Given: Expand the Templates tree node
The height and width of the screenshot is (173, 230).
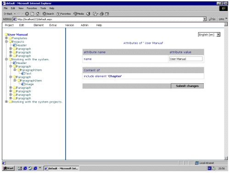Looking at the screenshot, I should (6, 38).
